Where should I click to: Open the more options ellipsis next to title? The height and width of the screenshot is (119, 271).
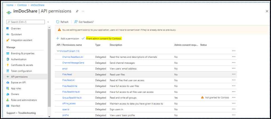[83, 11]
